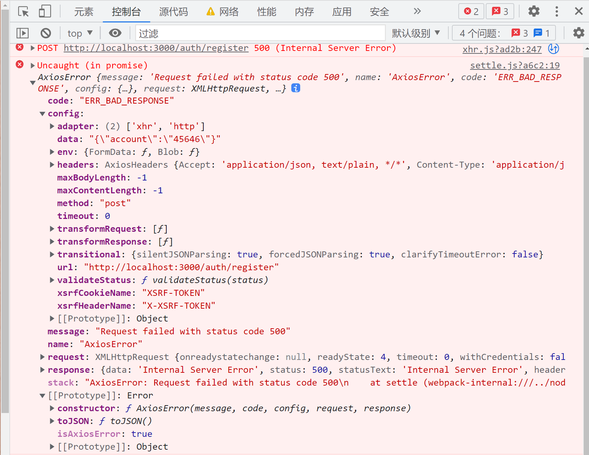The image size is (589, 455).
Task: Expand the headers AxiosHeaders object
Action: pos(52,165)
